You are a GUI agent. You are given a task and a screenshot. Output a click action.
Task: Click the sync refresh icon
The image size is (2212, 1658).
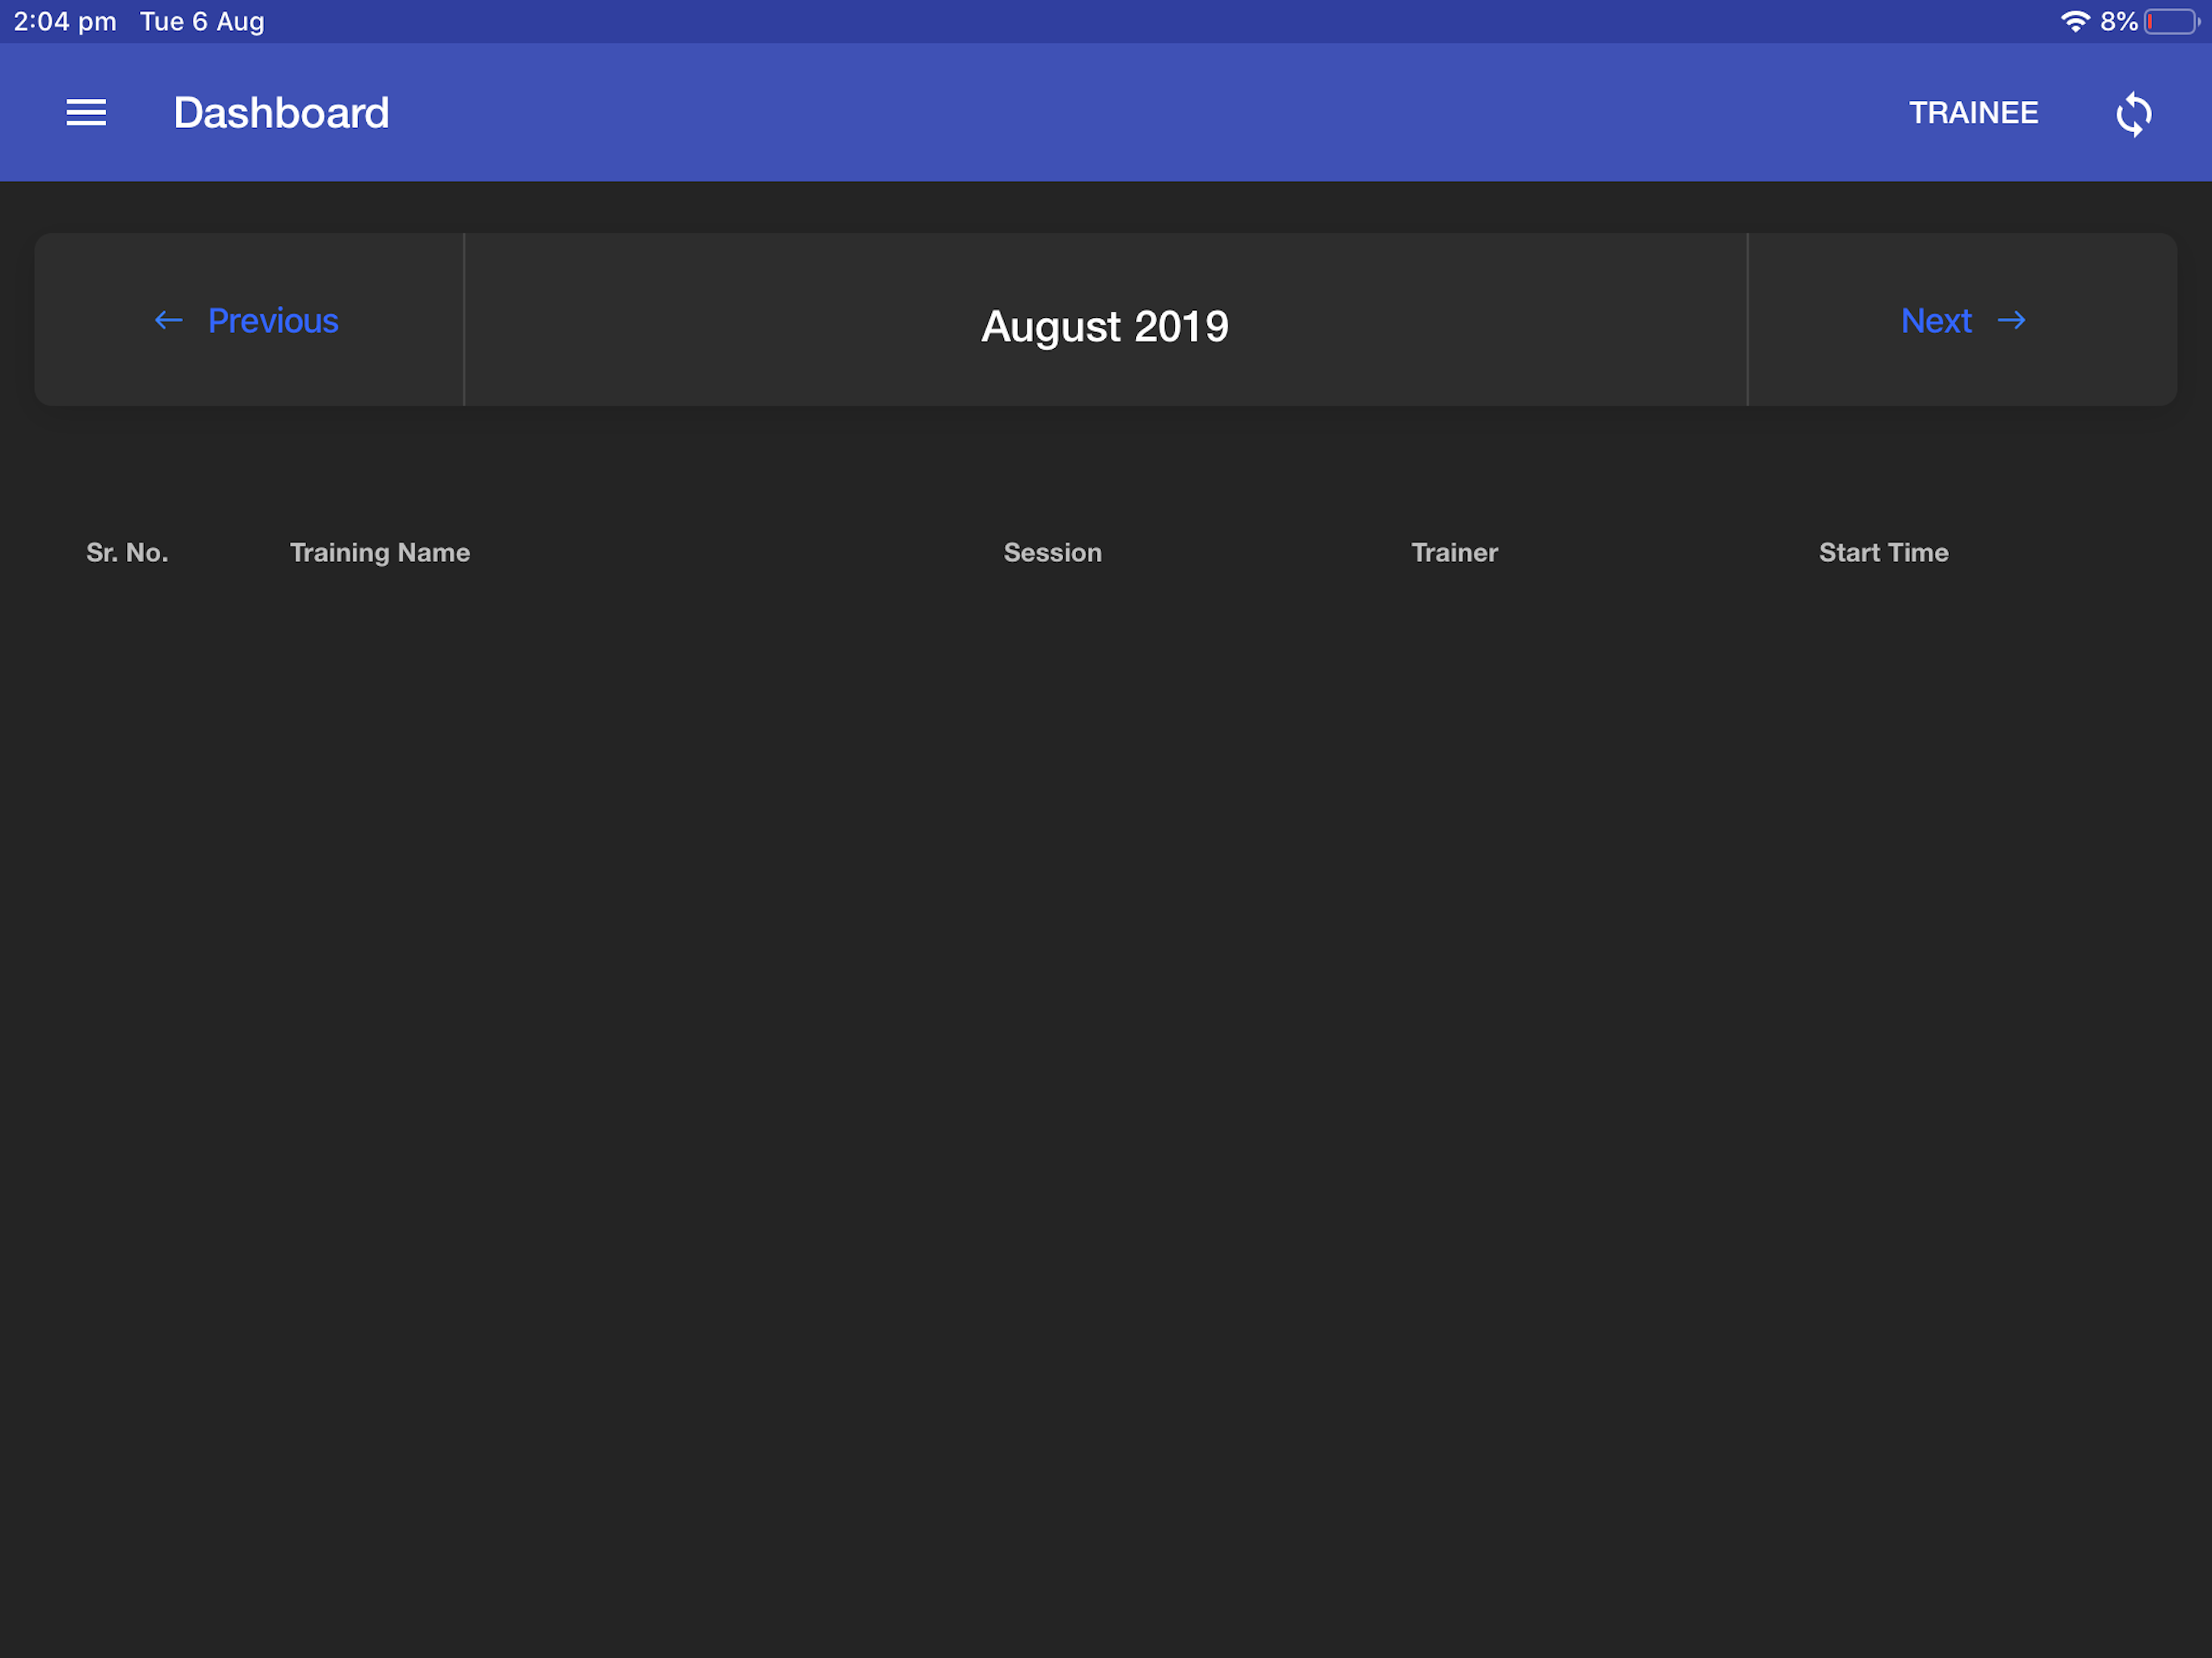tap(2133, 114)
